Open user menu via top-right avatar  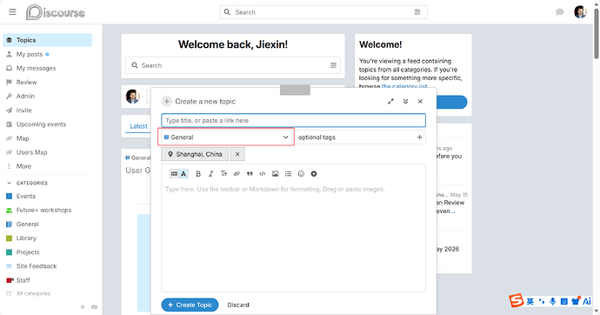click(x=580, y=12)
